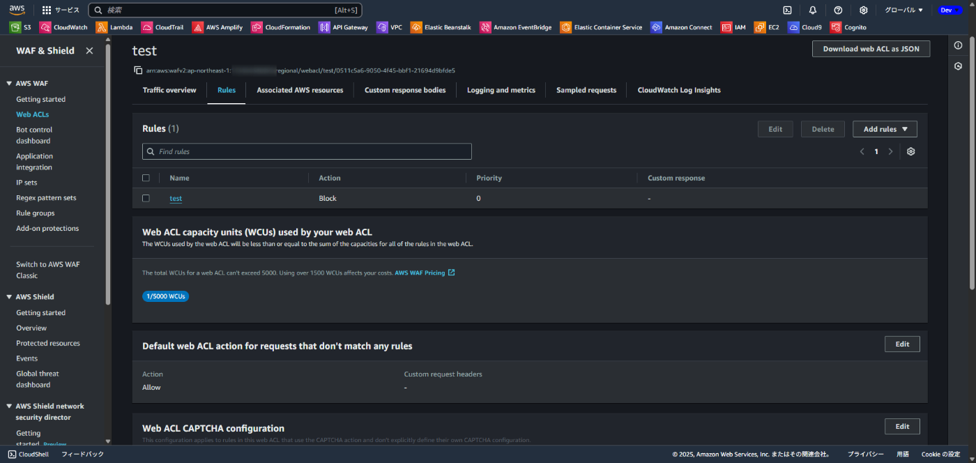Click the Edit rules button
The image size is (976, 463).
(775, 129)
